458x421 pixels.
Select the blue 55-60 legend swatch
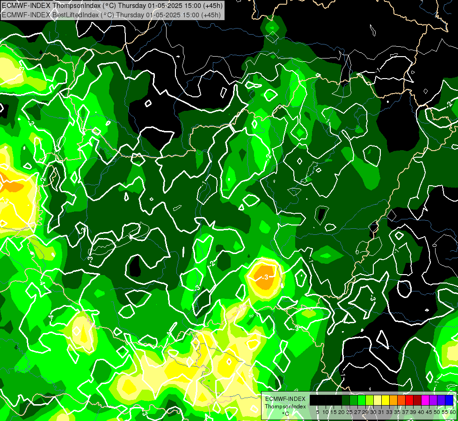(449, 400)
